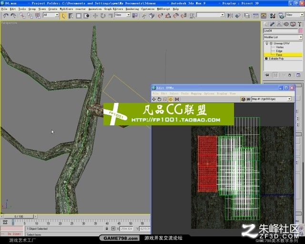Switch to the Motion command panel tab
The height and width of the screenshot is (244, 305).
286,24
